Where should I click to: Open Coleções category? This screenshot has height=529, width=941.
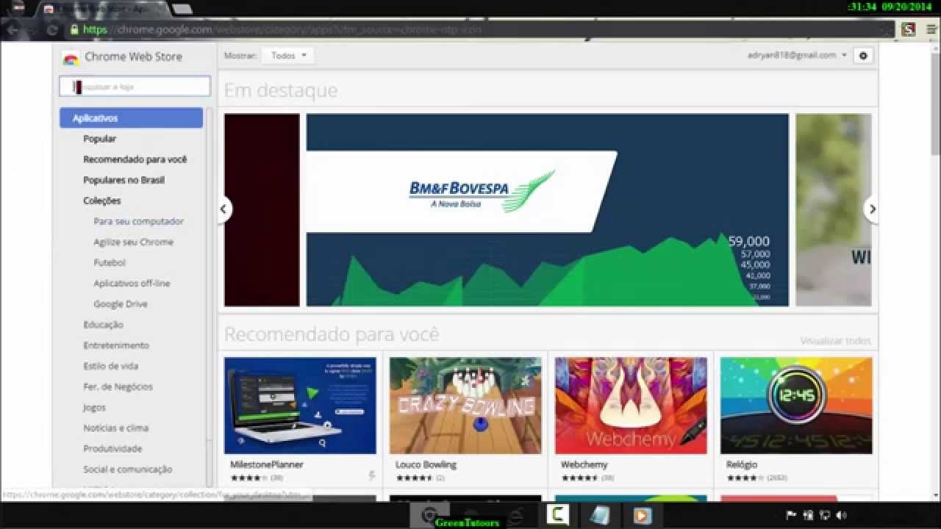click(101, 201)
